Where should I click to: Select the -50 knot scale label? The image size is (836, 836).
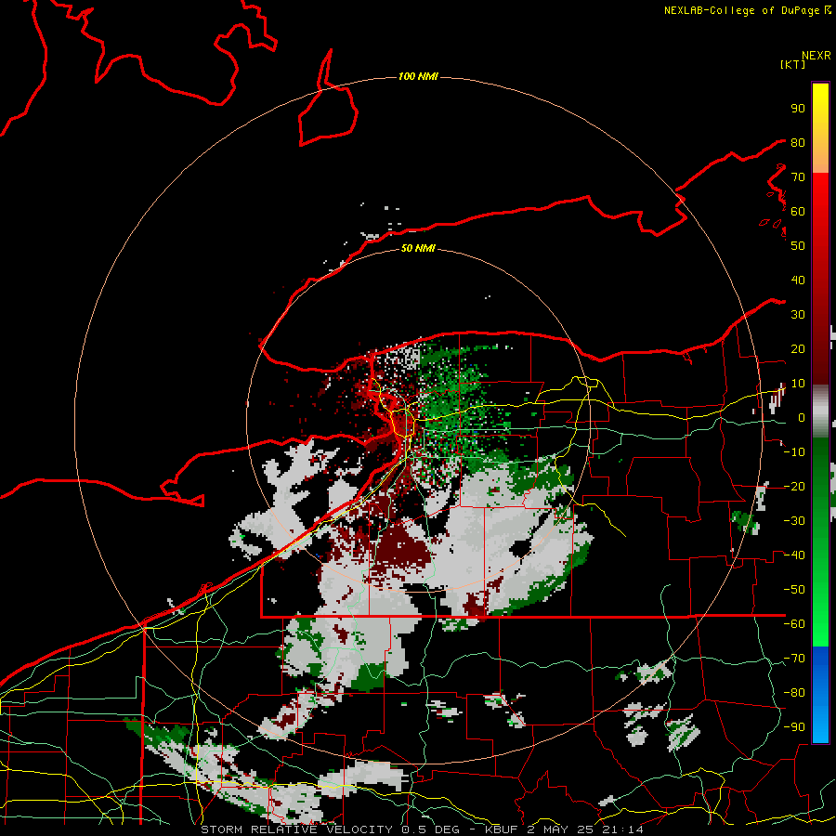(x=794, y=590)
